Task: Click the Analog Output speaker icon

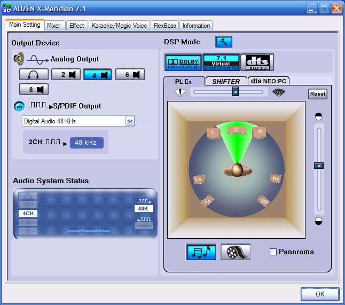Action: [19, 59]
